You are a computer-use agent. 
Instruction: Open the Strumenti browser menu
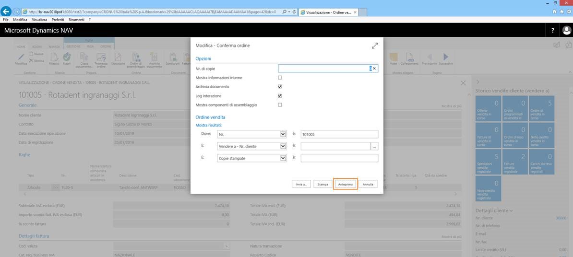click(76, 20)
